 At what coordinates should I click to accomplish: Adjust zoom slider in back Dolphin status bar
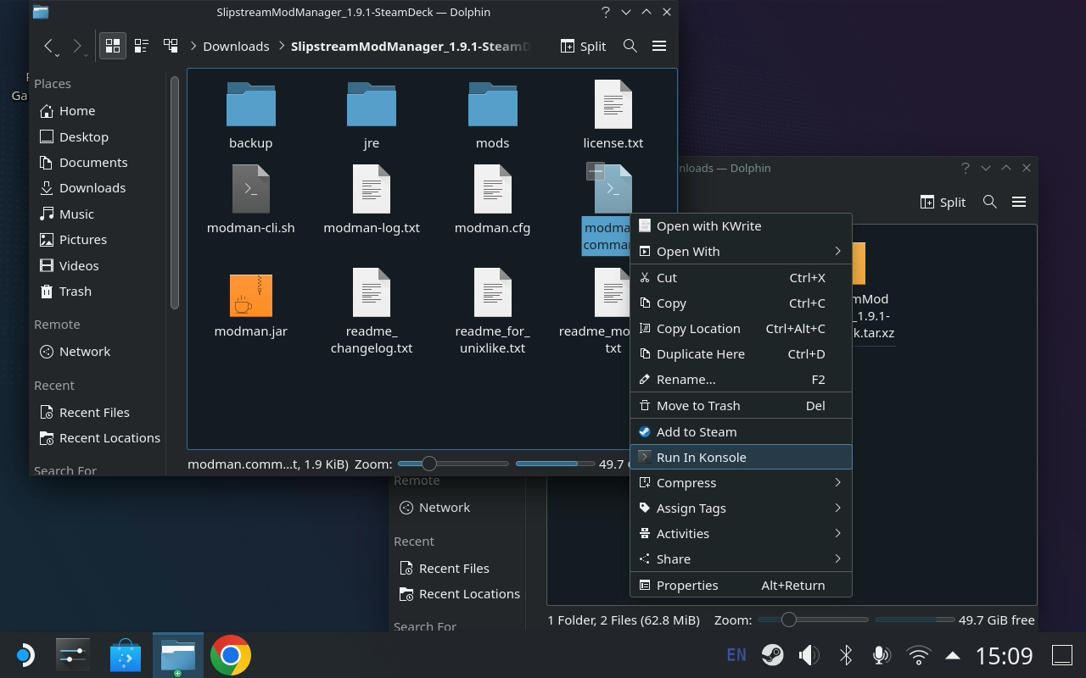[x=813, y=620]
